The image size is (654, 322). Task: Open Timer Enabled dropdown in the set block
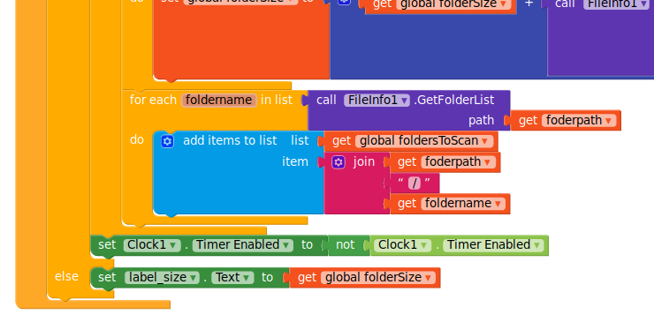(x=243, y=244)
